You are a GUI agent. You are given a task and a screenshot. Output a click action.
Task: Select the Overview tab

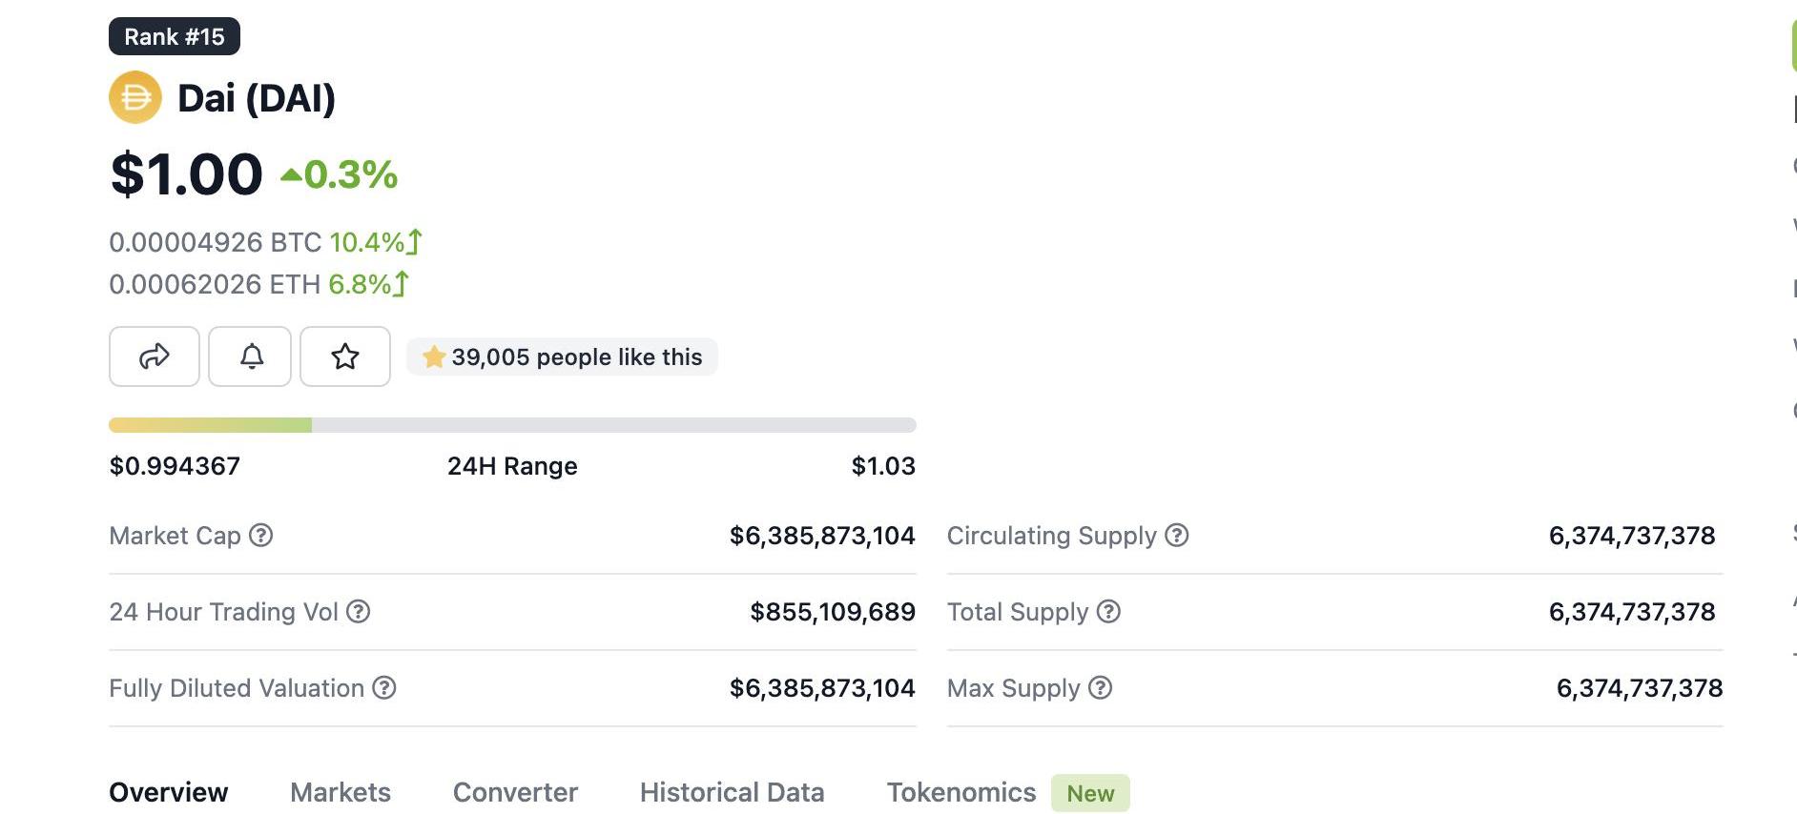click(x=169, y=792)
